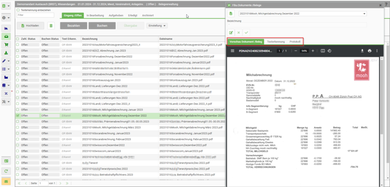Select the inbox tray sidebar icon
This screenshot has height=187, width=390.
point(6,37)
